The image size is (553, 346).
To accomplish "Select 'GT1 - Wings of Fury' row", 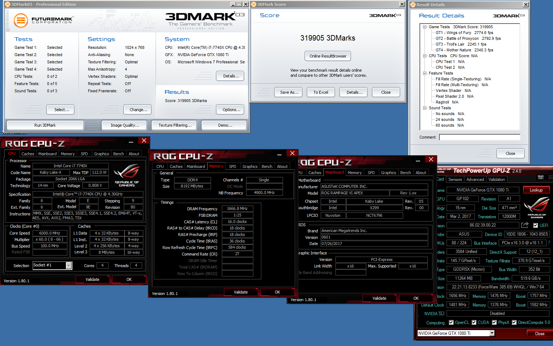I will pos(464,33).
